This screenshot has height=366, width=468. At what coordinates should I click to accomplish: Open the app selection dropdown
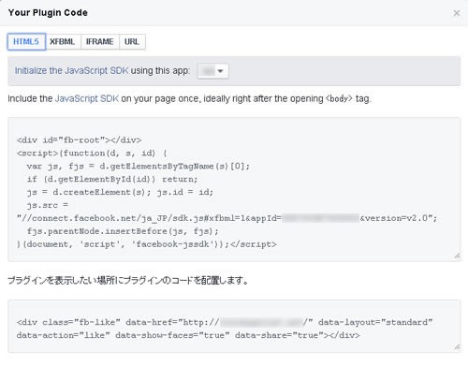(x=213, y=71)
